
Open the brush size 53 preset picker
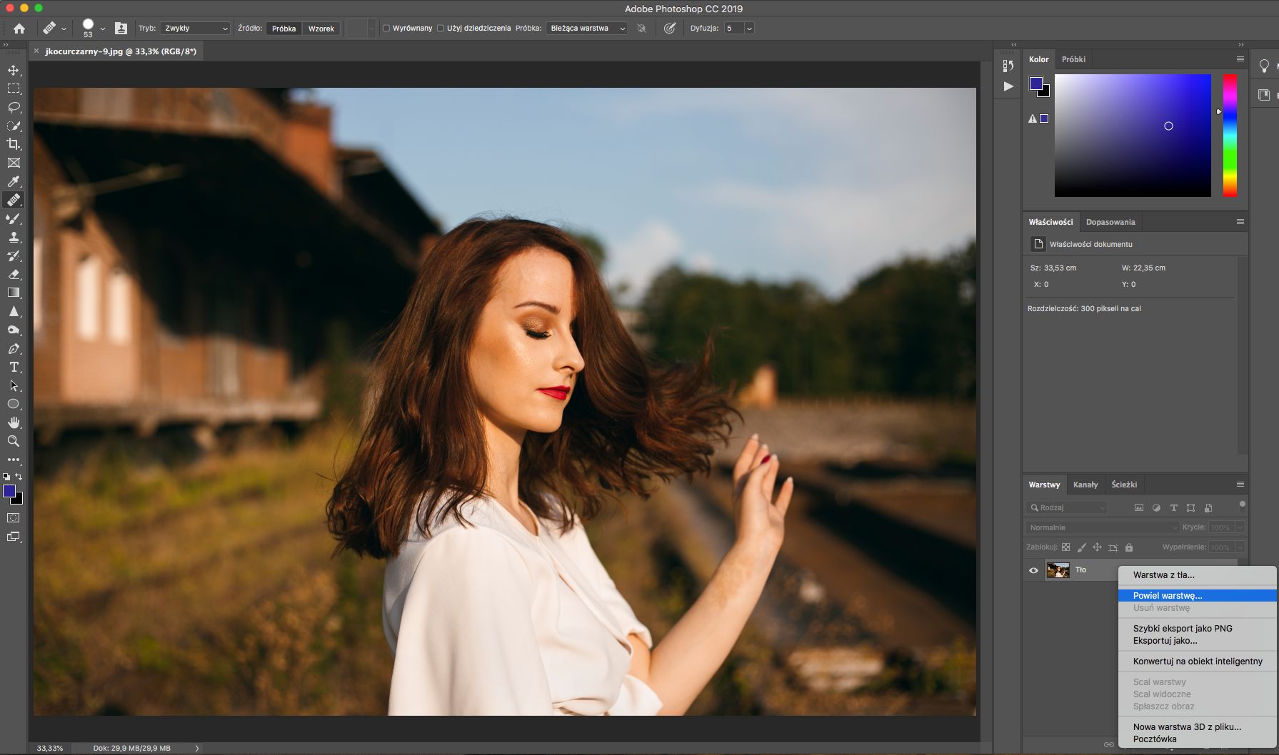(x=102, y=29)
